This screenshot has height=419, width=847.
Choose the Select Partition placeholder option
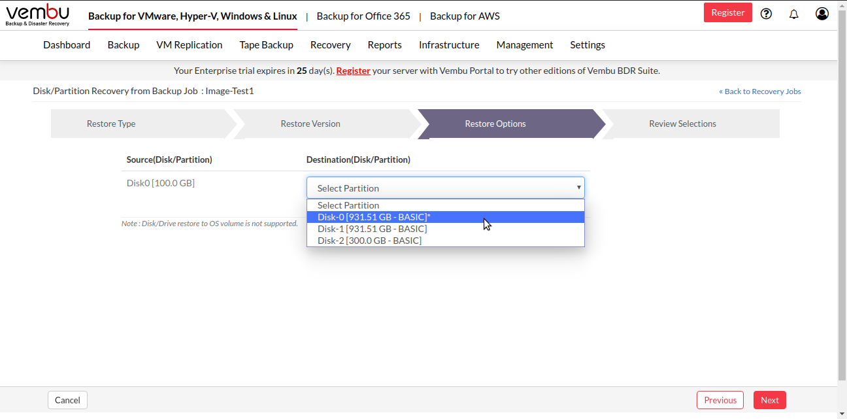point(446,205)
